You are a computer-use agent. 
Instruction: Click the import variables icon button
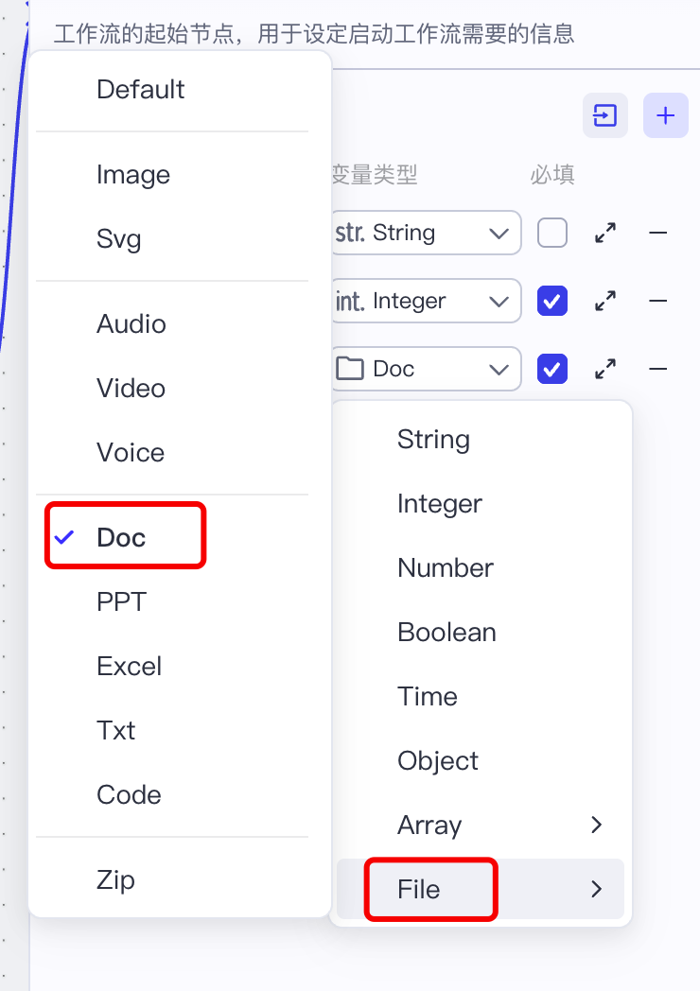click(605, 115)
